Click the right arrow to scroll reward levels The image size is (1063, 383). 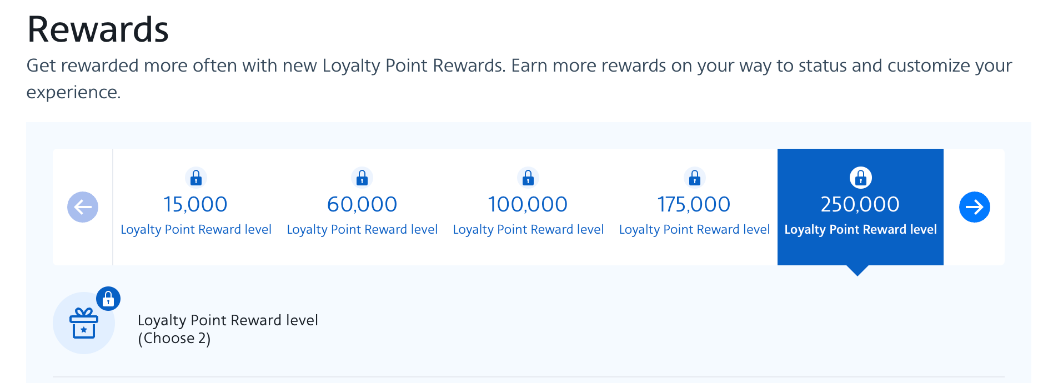tap(975, 206)
